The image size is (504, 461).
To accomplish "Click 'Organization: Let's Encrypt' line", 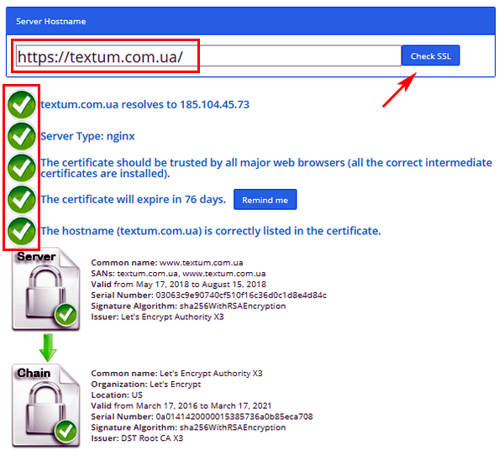I will (146, 385).
